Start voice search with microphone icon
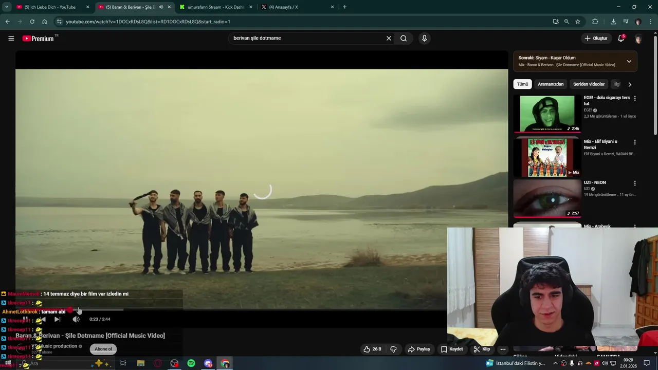Screen dimensions: 658x370 tap(424, 38)
